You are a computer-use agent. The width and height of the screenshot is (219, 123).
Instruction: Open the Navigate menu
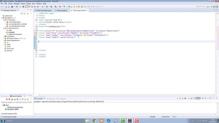click(x=17, y=4)
